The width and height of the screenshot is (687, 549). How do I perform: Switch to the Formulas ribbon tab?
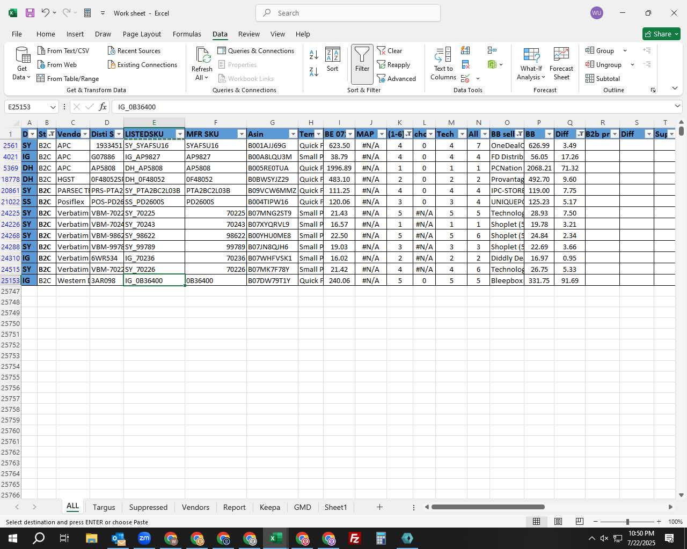click(187, 34)
